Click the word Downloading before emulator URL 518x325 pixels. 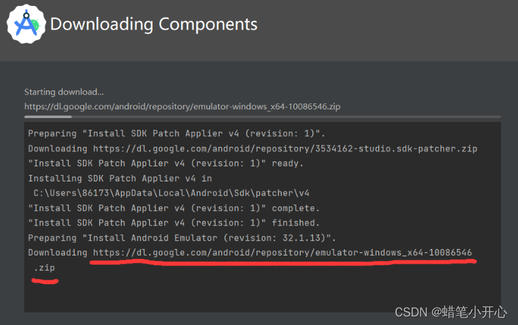58,252
